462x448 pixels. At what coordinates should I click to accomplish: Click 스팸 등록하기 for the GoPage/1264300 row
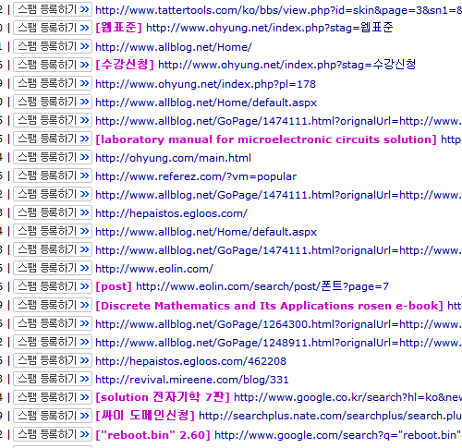pyautogui.click(x=53, y=323)
